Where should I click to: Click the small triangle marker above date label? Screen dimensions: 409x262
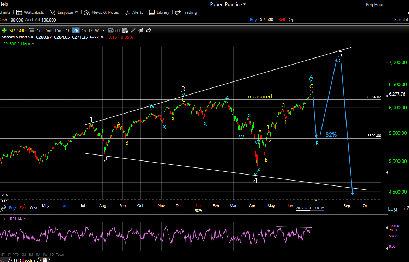point(316,201)
